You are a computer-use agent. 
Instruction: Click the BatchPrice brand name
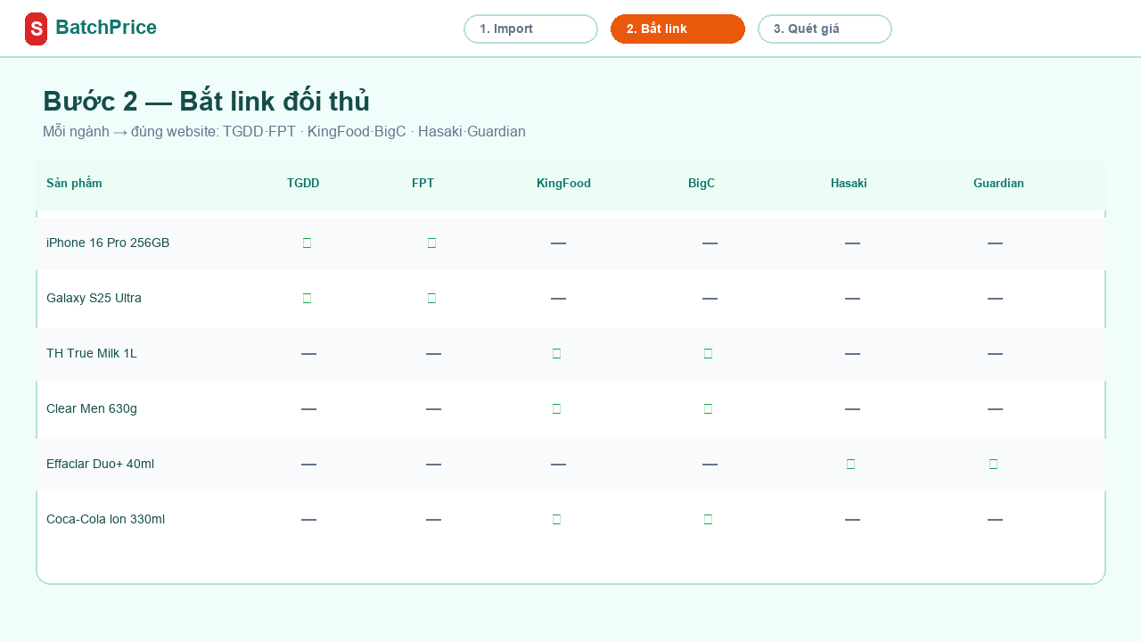tap(106, 28)
